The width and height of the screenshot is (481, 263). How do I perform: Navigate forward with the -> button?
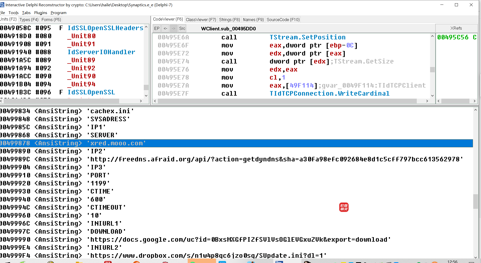[x=174, y=28]
